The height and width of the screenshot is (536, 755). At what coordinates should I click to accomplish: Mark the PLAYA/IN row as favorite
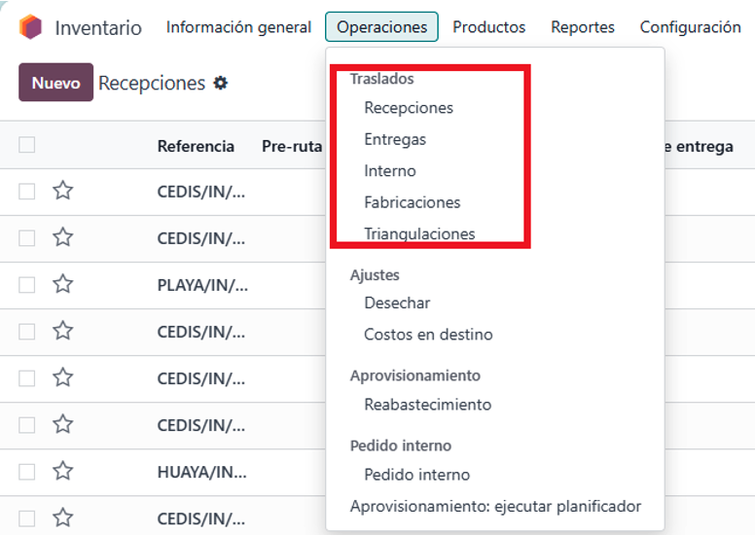click(x=63, y=284)
